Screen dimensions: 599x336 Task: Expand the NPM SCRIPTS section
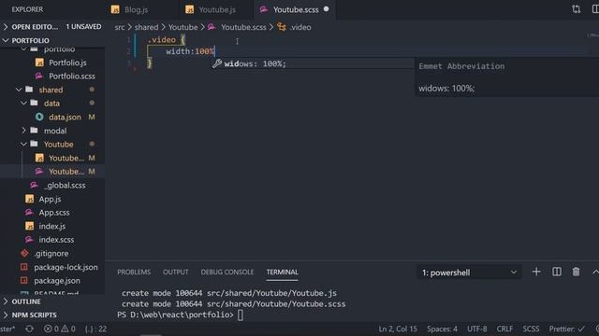click(34, 315)
